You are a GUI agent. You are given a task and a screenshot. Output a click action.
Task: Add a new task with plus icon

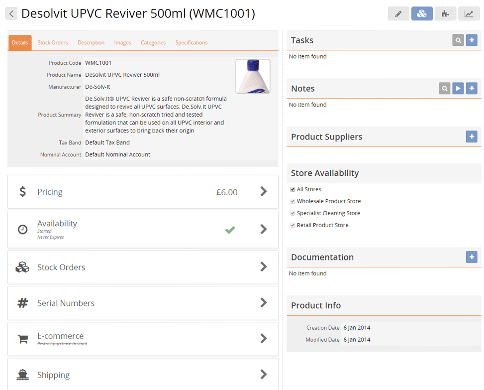pos(472,40)
